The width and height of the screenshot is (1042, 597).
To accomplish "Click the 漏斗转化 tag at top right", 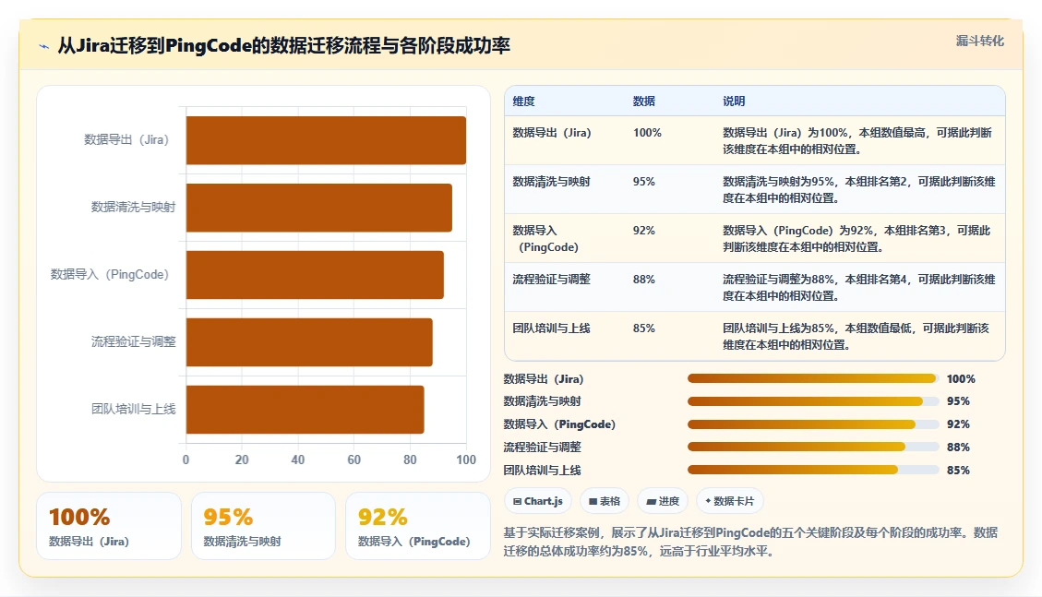I will coord(979,42).
